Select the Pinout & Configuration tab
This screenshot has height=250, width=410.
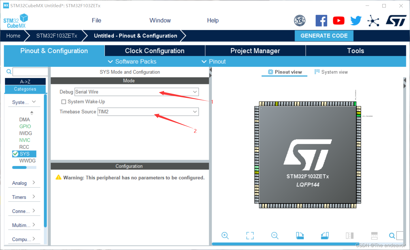[x=54, y=51]
